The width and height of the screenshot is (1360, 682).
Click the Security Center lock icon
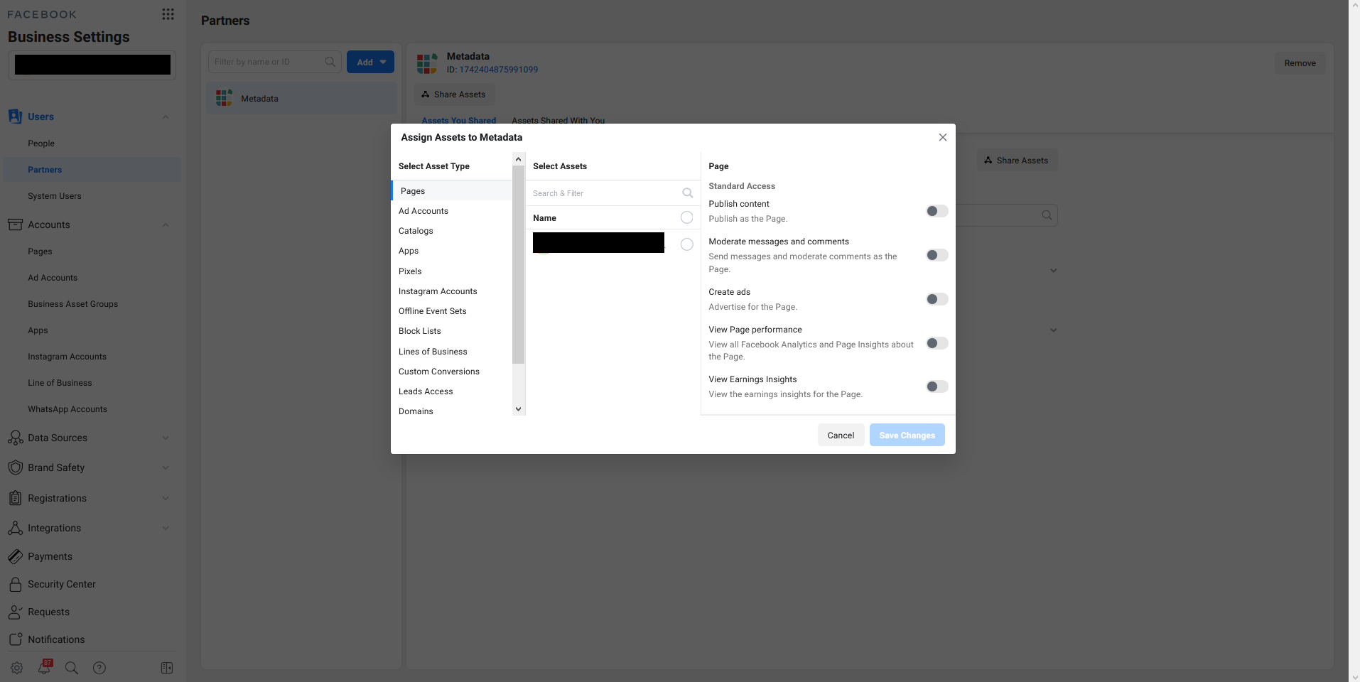click(x=15, y=584)
